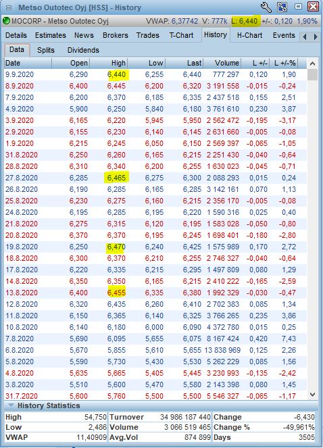Collapse the History Statistics section
Screen dimensions: 323x448
11,405
